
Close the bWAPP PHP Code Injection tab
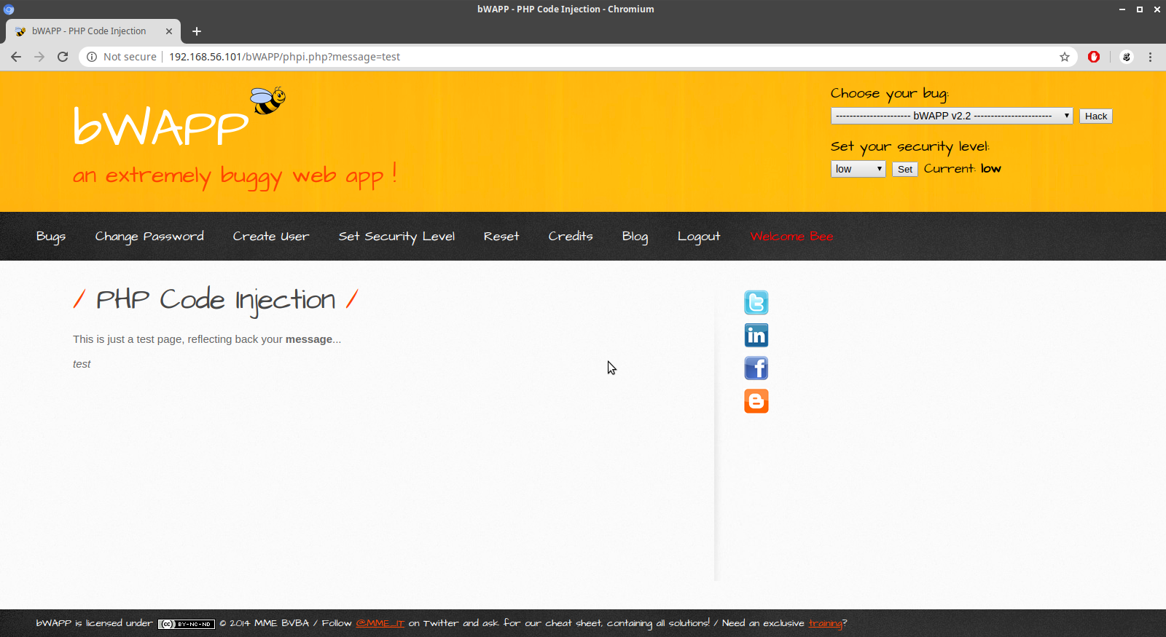point(169,31)
